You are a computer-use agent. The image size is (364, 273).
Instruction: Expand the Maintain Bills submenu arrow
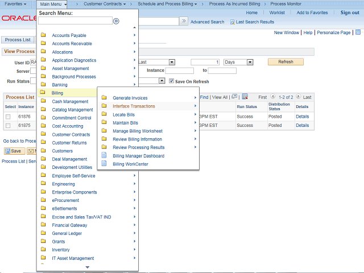[x=195, y=123]
